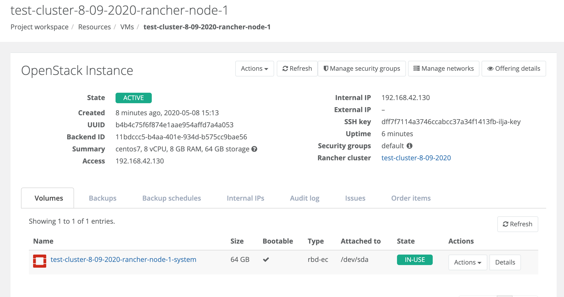Click the Internal IP value 192.168.42.130
Image resolution: width=564 pixels, height=297 pixels.
coord(406,98)
